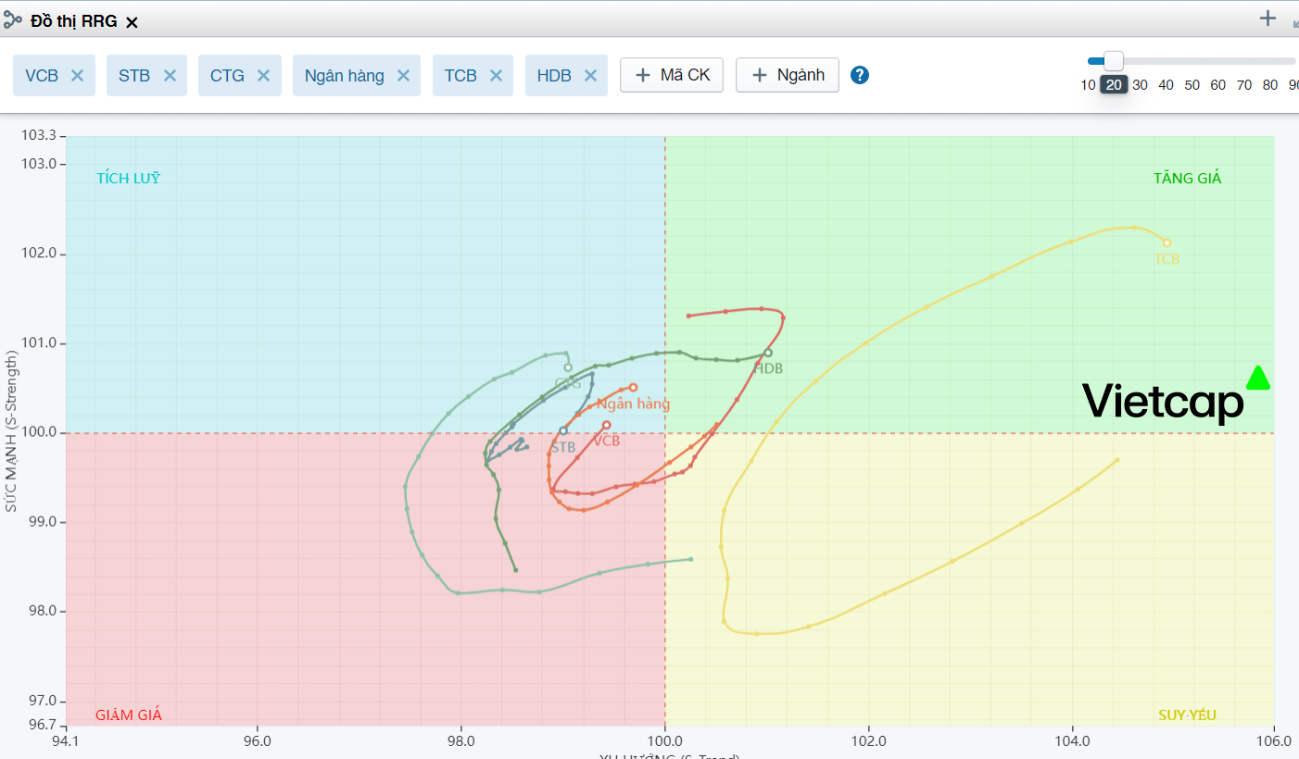Remove Ngân hàng chip with its x icon

click(x=403, y=76)
